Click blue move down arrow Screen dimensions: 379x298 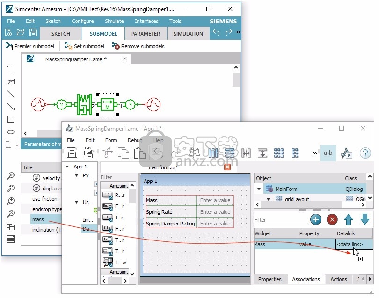(x=365, y=219)
